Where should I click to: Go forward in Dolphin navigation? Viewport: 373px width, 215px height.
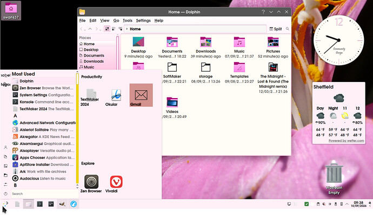click(97, 29)
